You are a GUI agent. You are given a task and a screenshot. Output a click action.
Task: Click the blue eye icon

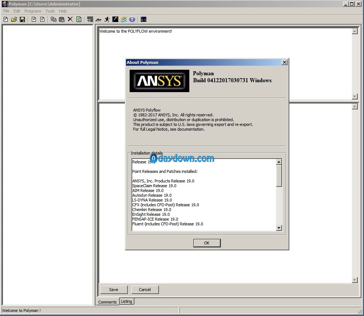132,19
